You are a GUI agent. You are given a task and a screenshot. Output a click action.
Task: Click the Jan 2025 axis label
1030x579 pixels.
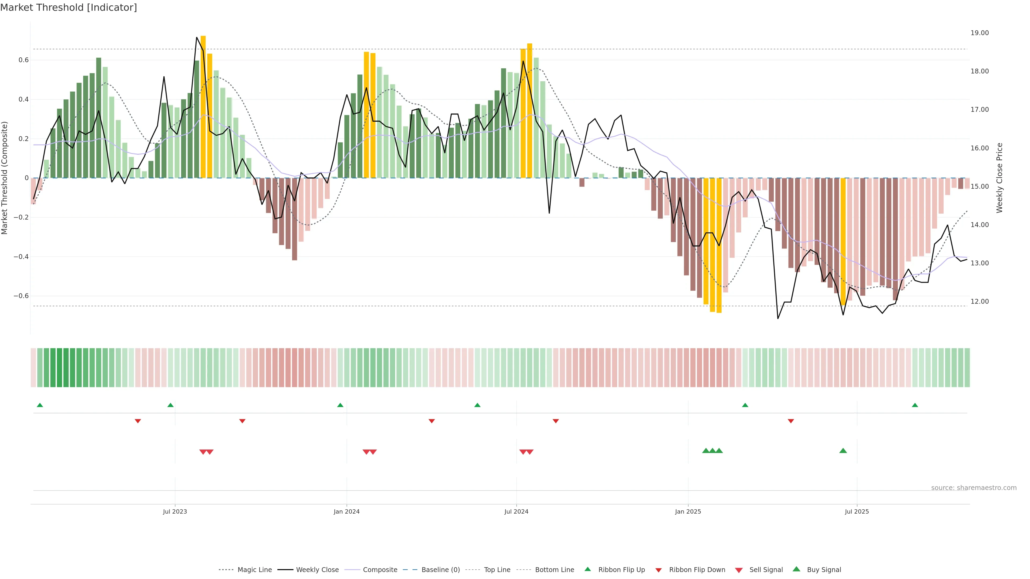[x=688, y=511]
